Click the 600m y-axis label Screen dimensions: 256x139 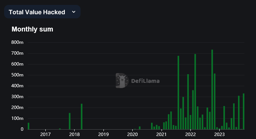(17, 64)
